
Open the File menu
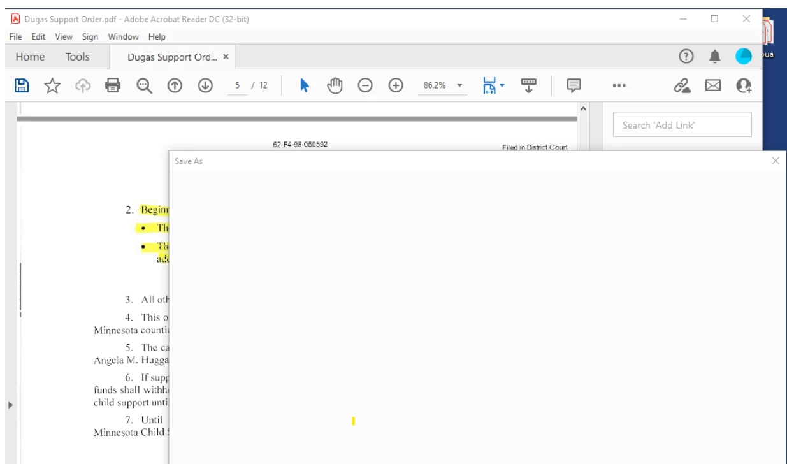coord(16,36)
